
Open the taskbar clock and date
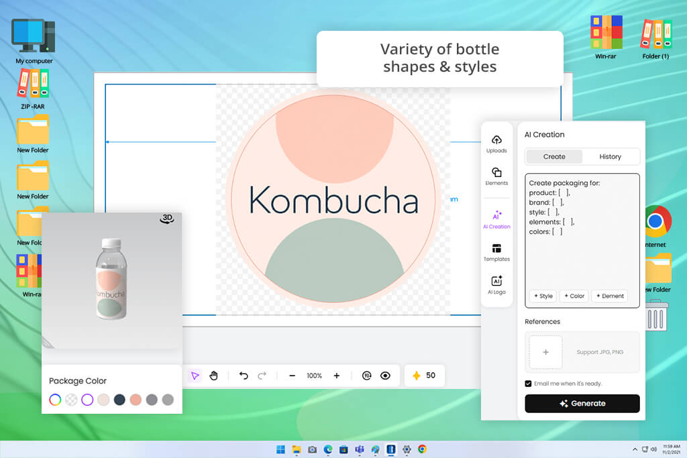coord(672,449)
